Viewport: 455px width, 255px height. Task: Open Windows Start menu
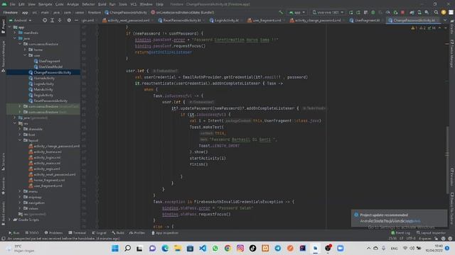tap(115, 248)
